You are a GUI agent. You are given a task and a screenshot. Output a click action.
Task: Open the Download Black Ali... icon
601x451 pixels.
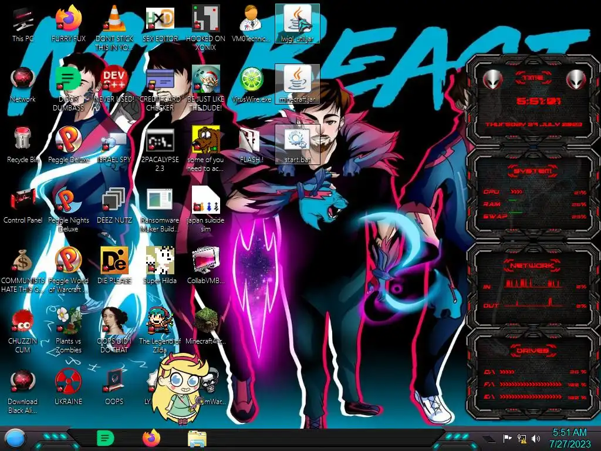coord(23,391)
